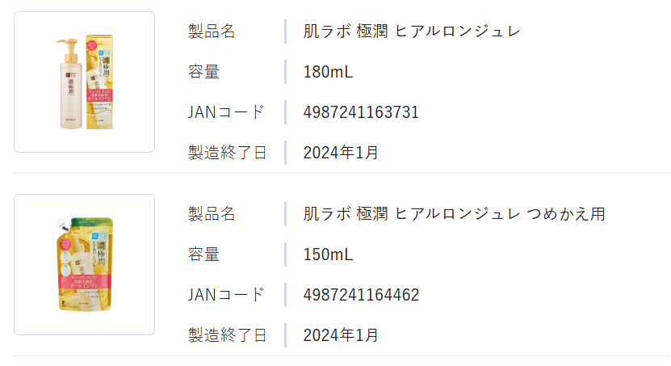Image resolution: width=671 pixels, height=366 pixels.
Task: Select product name 肌ラボ 極潤 ヒアルロンジュレ
Action: coord(412,32)
